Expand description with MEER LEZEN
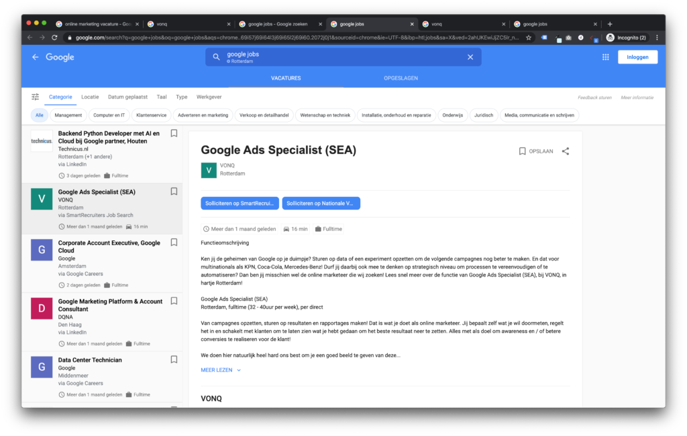Viewport: 687px width, 436px height. [221, 370]
